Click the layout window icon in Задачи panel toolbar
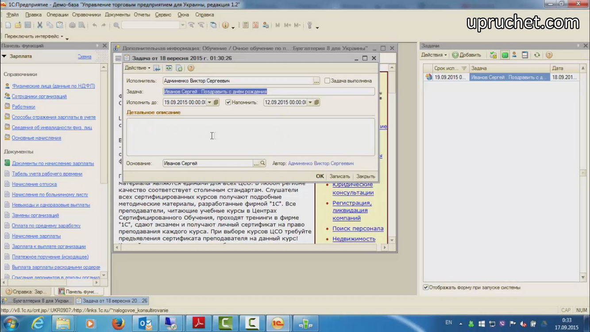This screenshot has height=332, width=590. click(x=525, y=55)
